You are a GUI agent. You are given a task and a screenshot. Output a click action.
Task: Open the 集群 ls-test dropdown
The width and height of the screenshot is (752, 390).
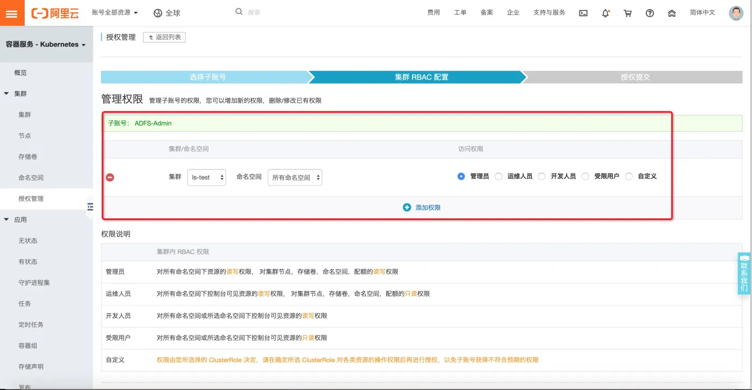tap(206, 177)
